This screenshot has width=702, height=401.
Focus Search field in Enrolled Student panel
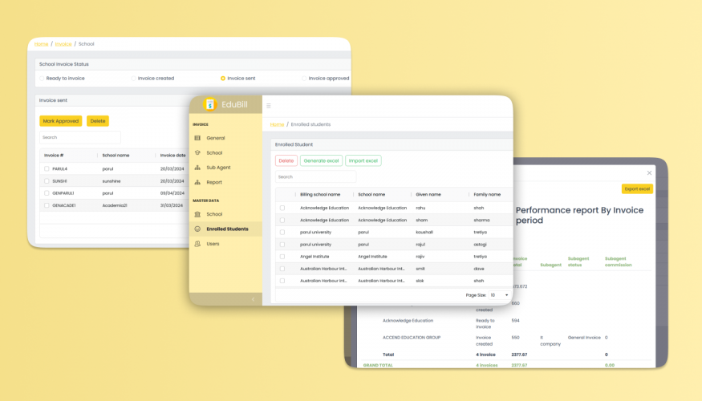315,176
